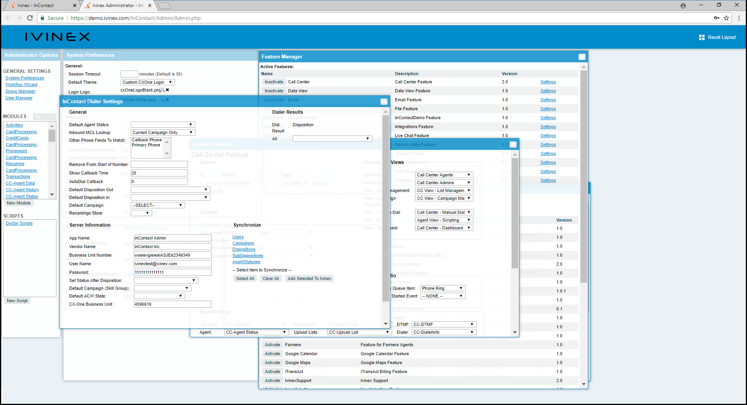Open the Queue Item Phone Ring dropdown
This screenshot has height=405, width=747.
tap(443, 288)
